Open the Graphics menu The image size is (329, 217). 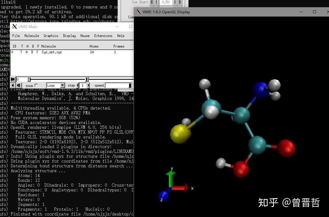(x=51, y=36)
